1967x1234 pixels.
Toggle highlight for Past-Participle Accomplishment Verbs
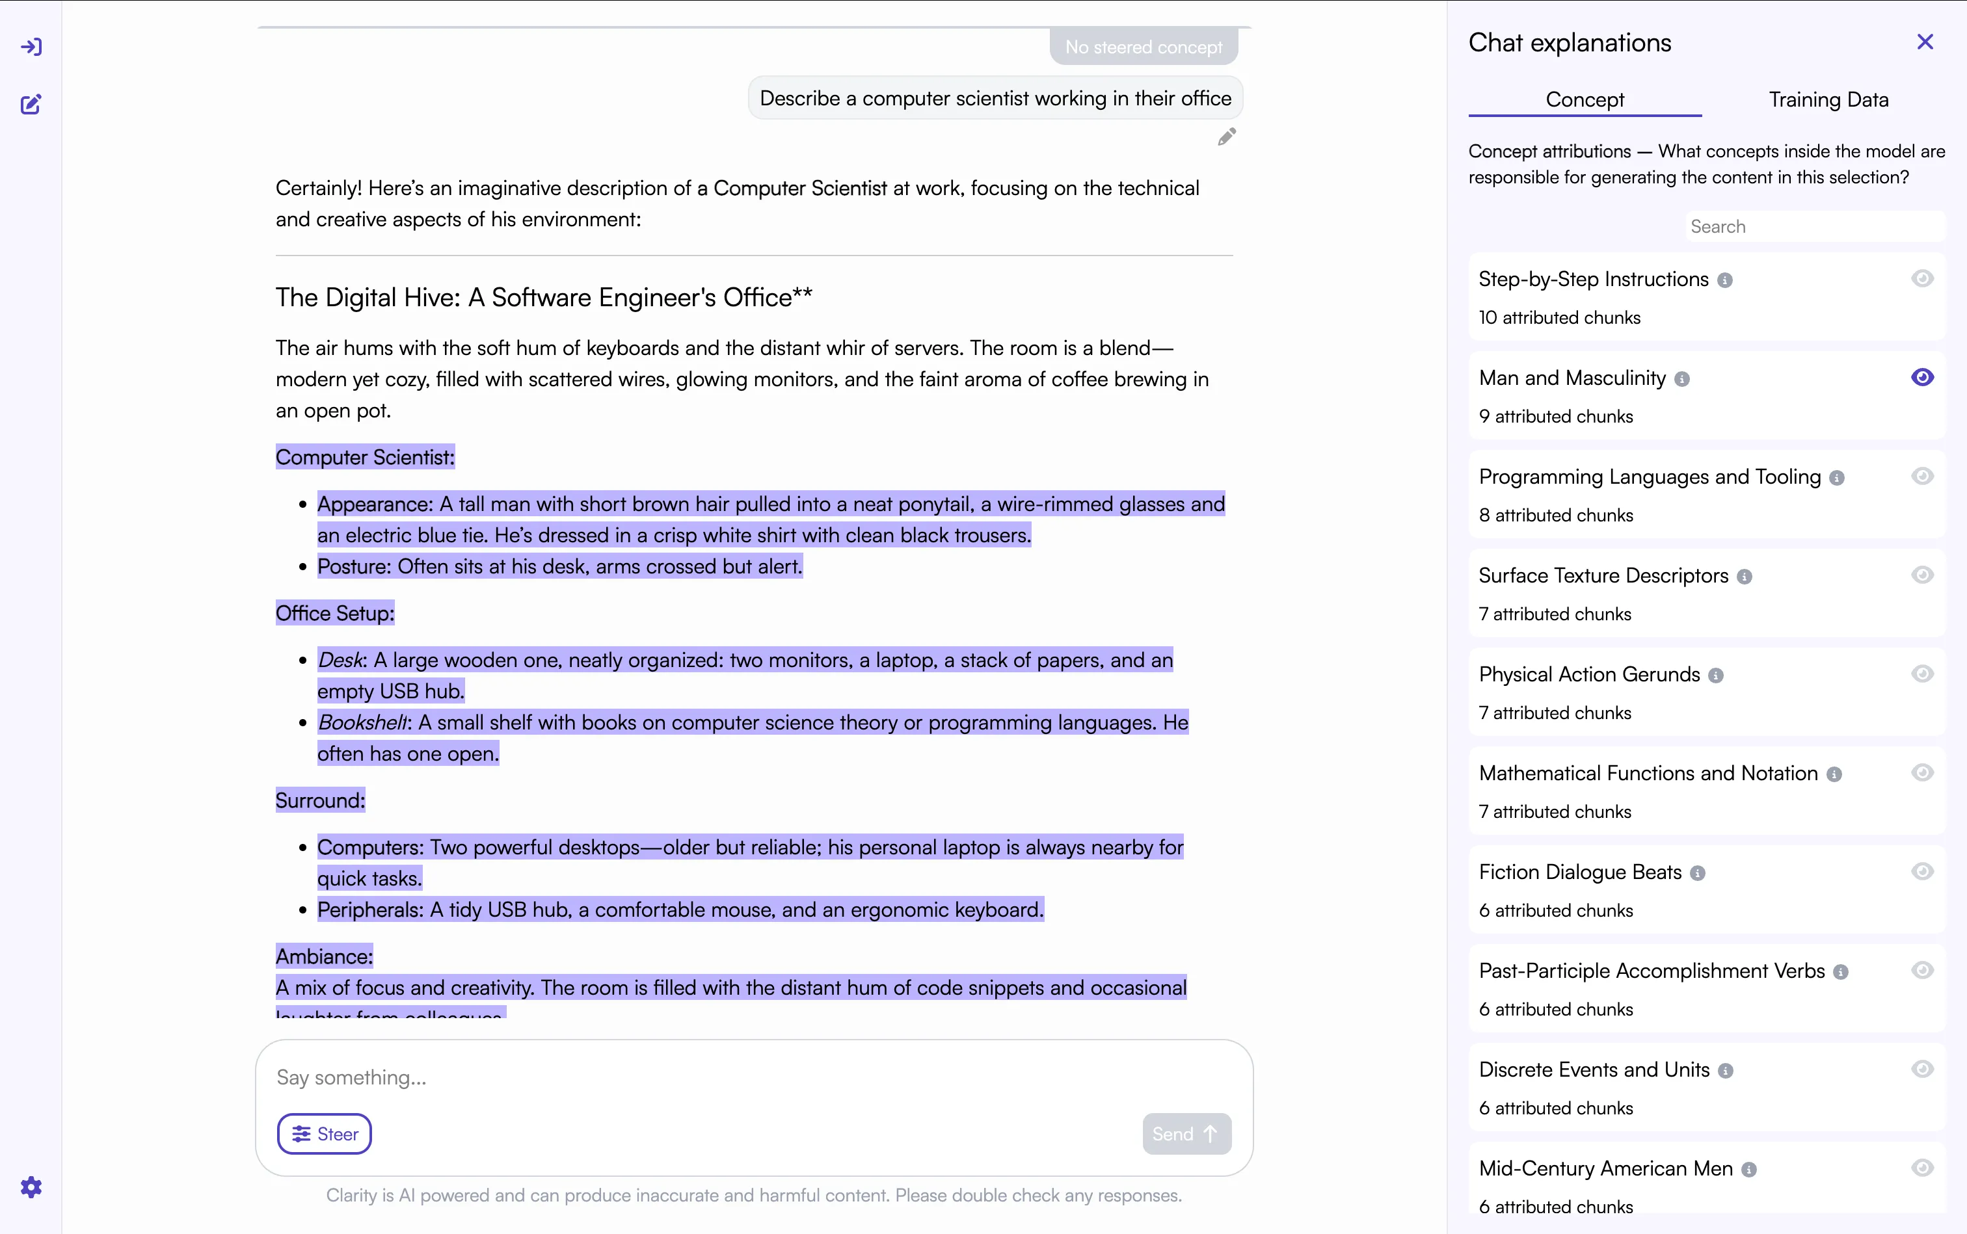point(1922,969)
